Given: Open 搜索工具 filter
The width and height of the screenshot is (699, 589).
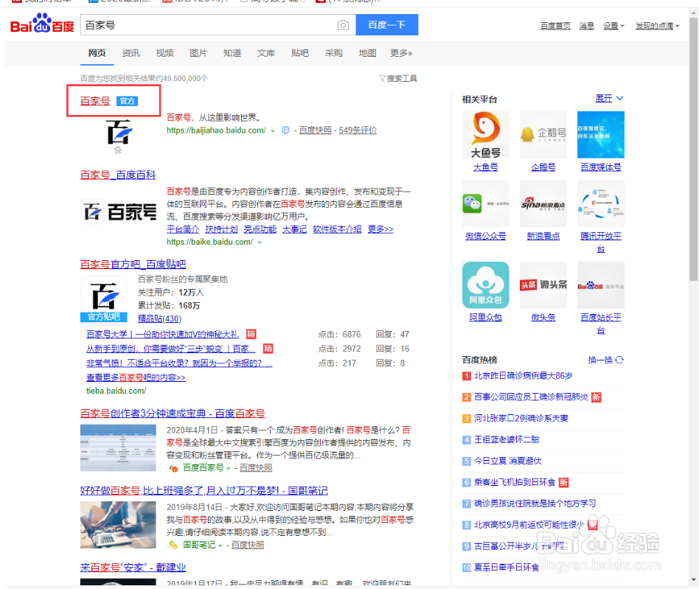Looking at the screenshot, I should point(398,78).
